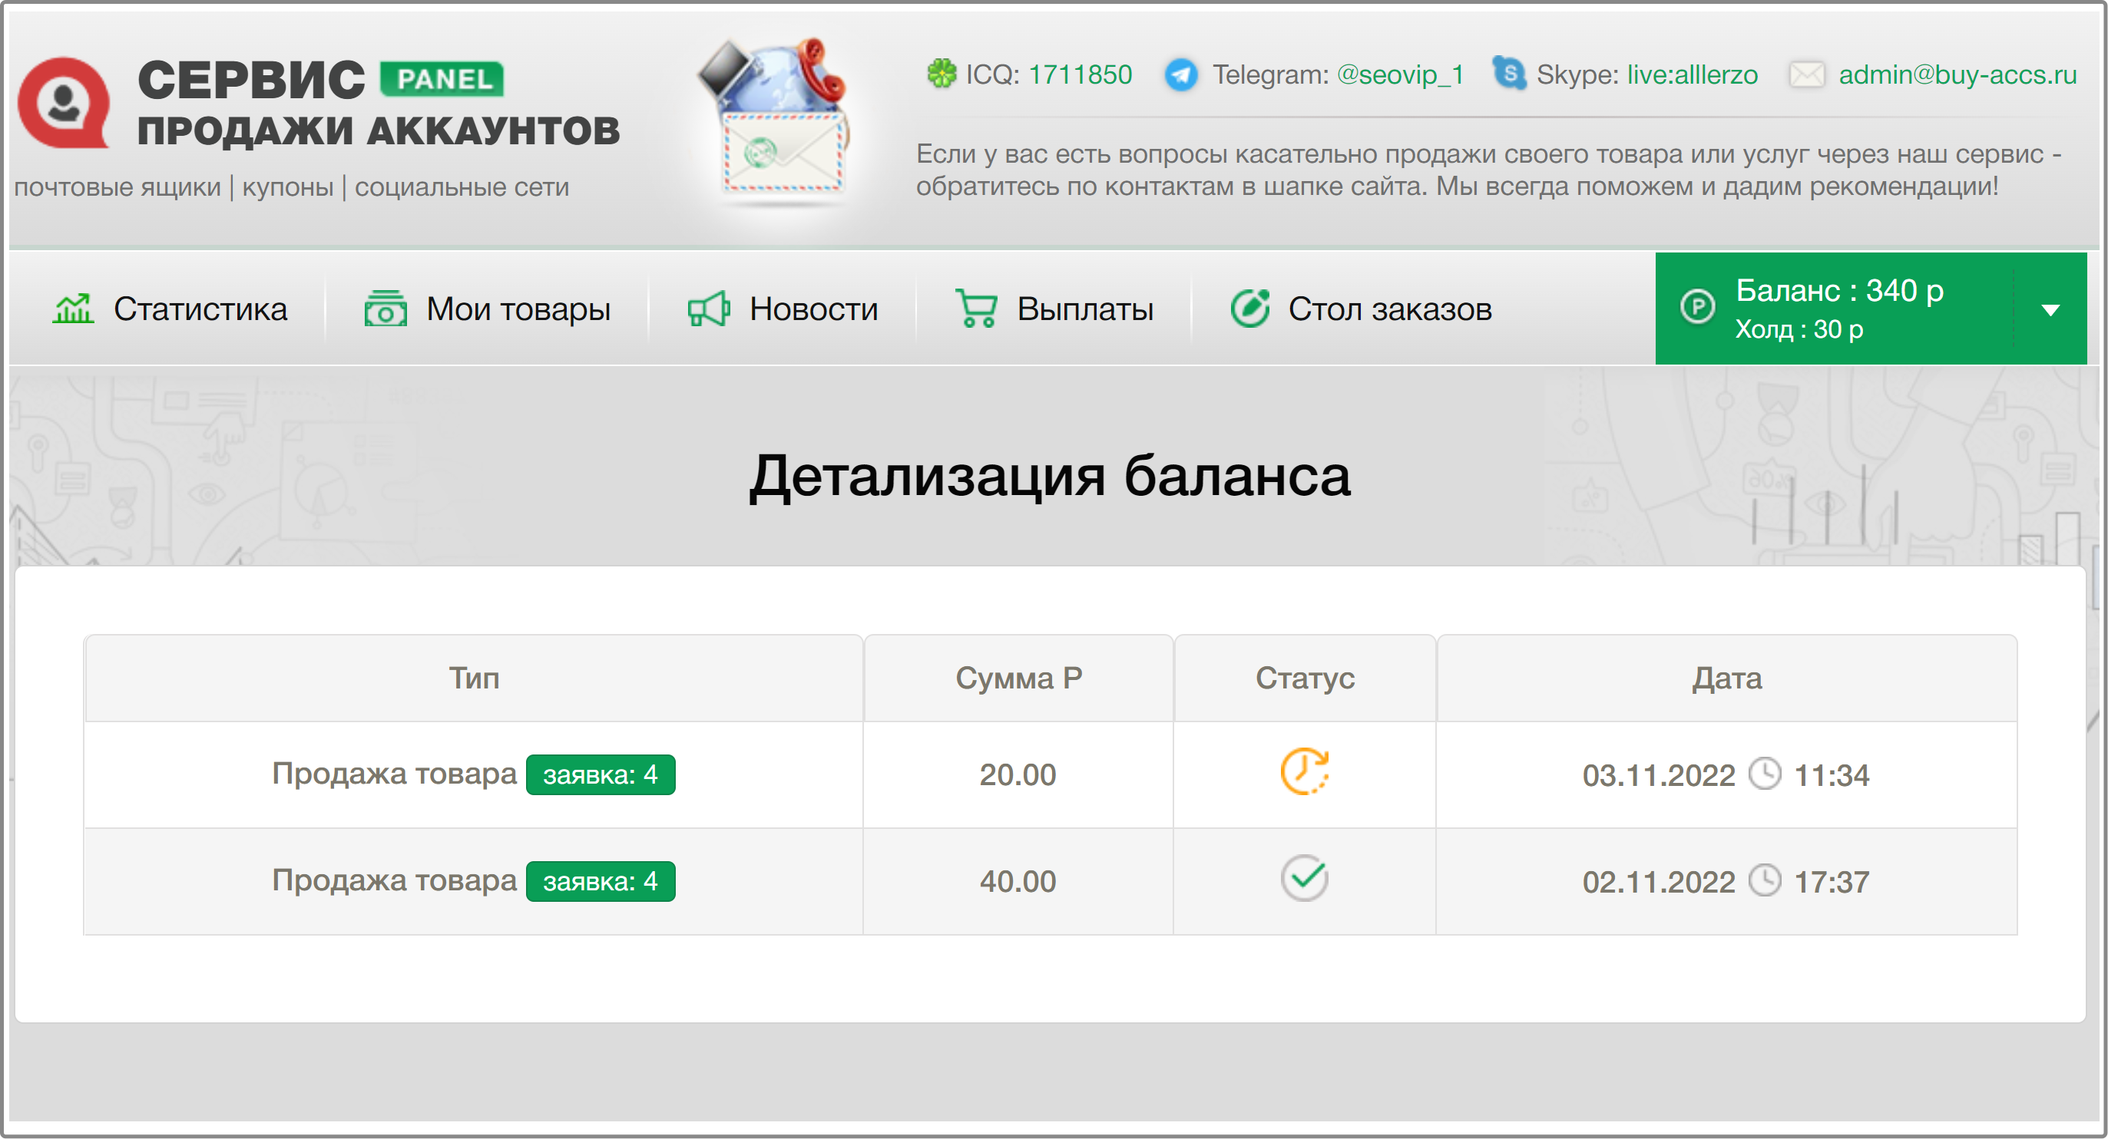This screenshot has width=2108, height=1139.
Task: Click the email envelope icon
Action: pyautogui.click(x=1807, y=74)
